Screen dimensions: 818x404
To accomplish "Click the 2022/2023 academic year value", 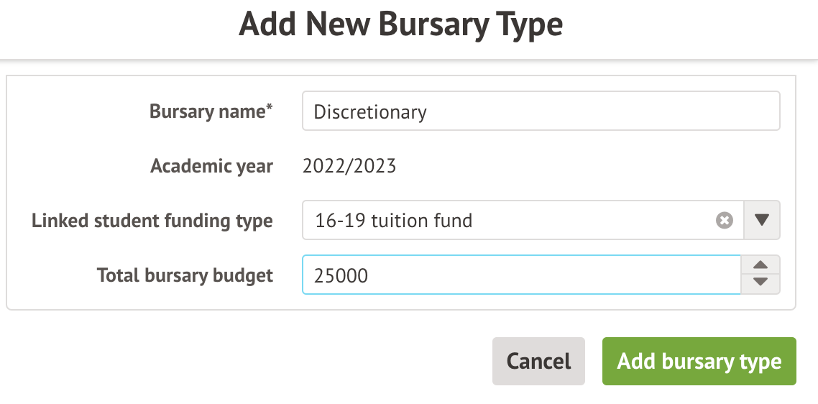I will (x=349, y=167).
